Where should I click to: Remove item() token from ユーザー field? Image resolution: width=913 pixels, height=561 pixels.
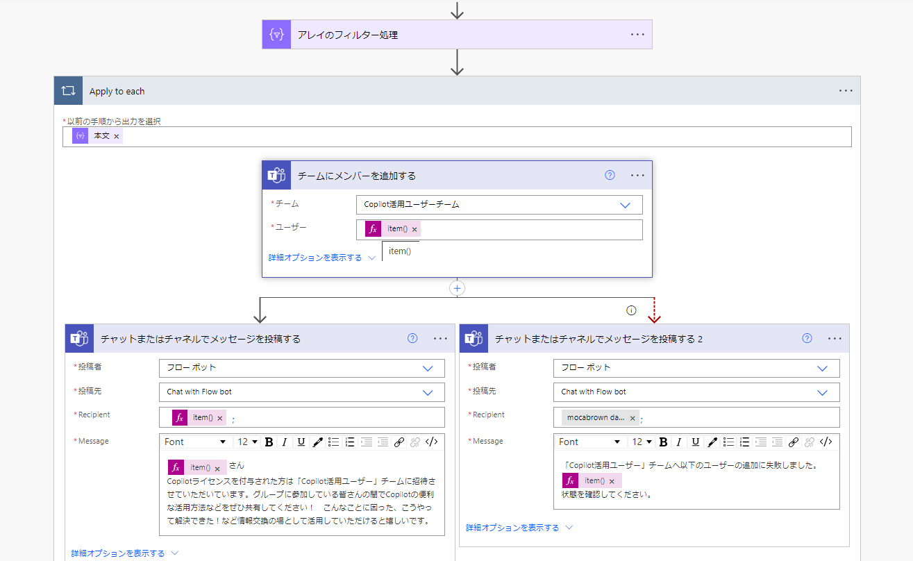(x=414, y=229)
